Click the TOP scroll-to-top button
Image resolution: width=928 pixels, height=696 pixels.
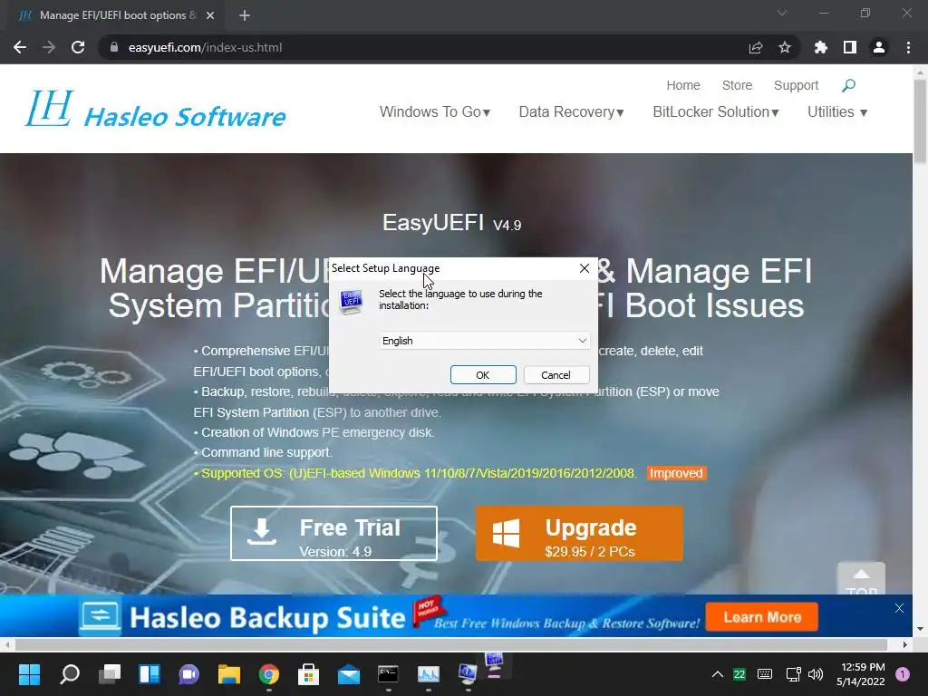[x=861, y=579]
